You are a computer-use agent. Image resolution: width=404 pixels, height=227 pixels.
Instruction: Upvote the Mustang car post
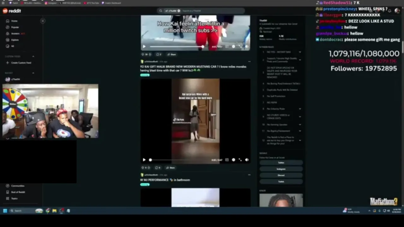click(143, 168)
